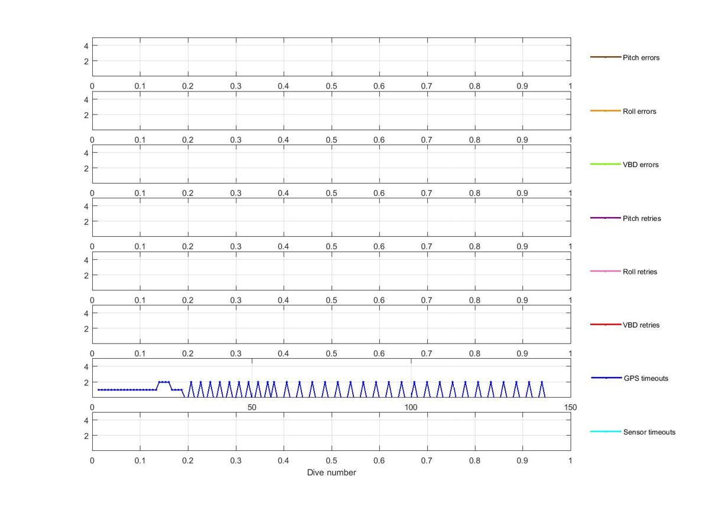
Task: Click the "0.3" tick label under Roll errors plot
Action: (x=236, y=140)
